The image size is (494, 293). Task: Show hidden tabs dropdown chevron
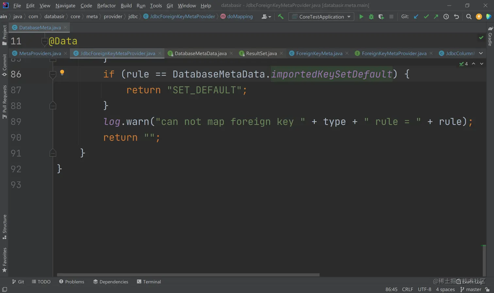coord(481,53)
